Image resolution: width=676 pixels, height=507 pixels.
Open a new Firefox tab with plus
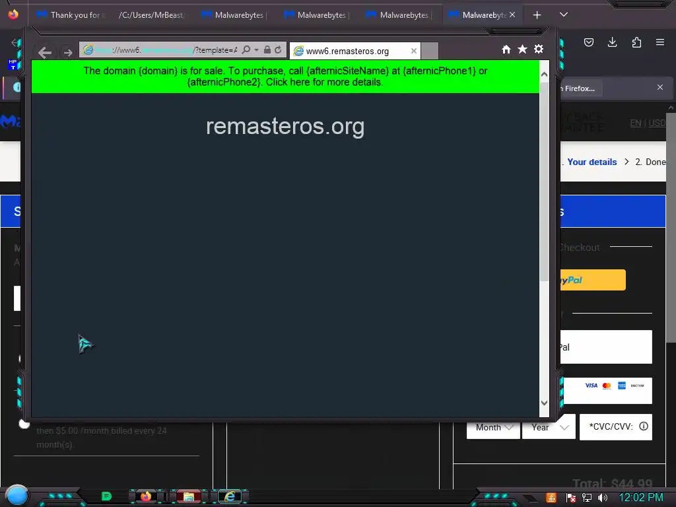[x=537, y=15]
